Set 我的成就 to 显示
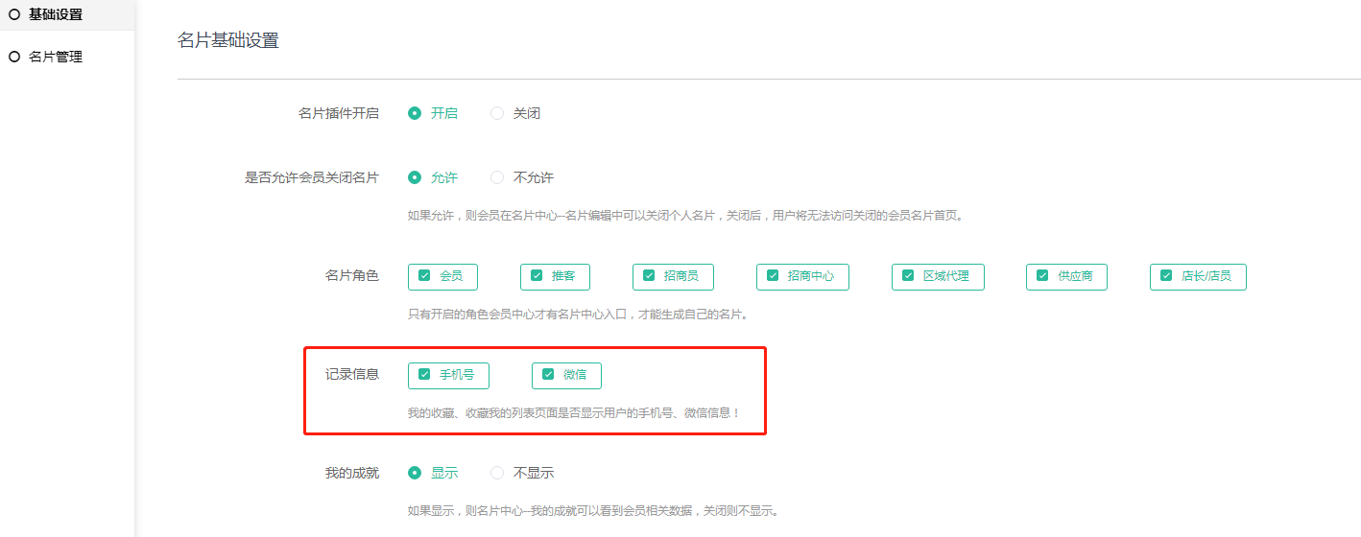The height and width of the screenshot is (537, 1361). coord(415,473)
